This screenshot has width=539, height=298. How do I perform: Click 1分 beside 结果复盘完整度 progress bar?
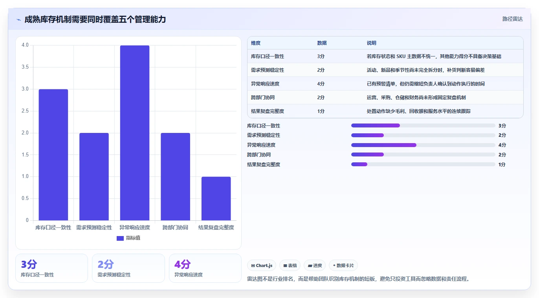[502, 164]
